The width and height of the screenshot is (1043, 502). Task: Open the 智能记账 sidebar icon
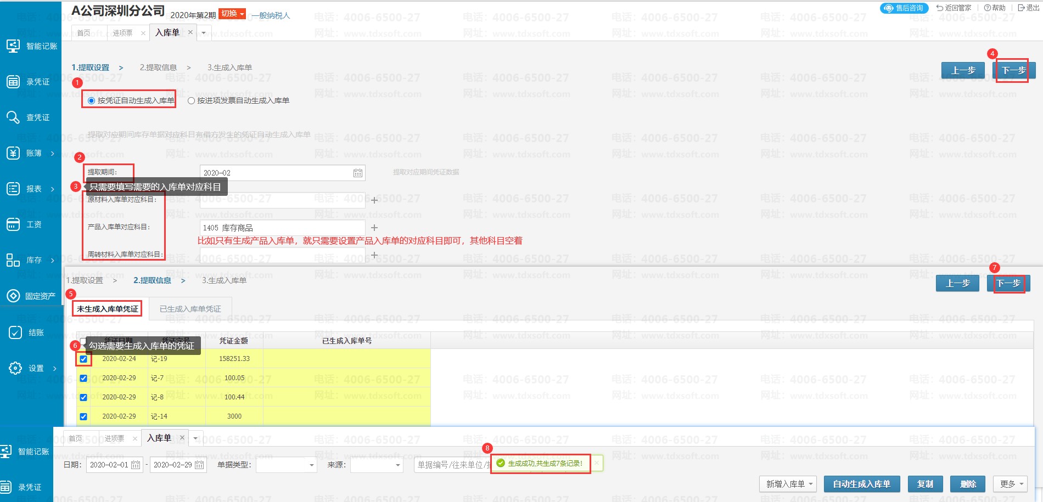coord(13,46)
